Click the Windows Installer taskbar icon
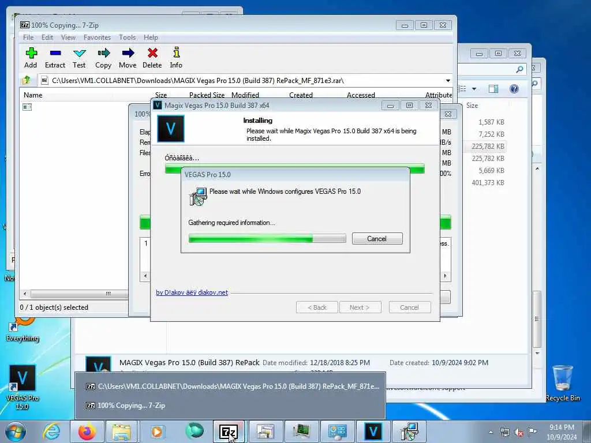Screen dimensions: 591x443 [x=409, y=431]
